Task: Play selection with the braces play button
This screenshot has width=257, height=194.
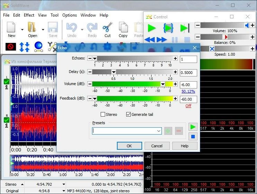Action: (168, 28)
